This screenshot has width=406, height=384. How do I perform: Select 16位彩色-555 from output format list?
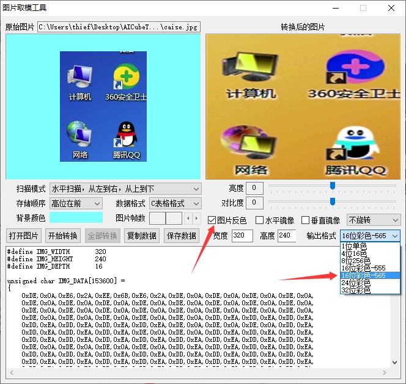371,268
